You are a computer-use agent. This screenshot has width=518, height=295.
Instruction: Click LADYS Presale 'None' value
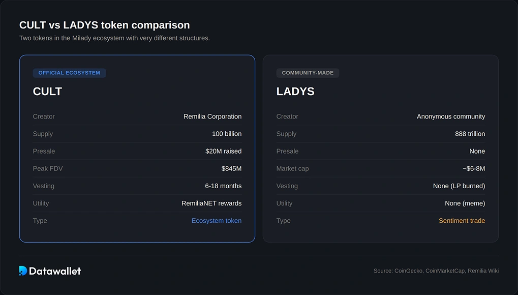click(x=477, y=151)
